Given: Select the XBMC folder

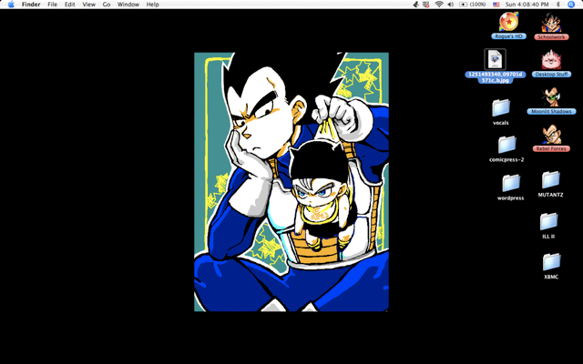Looking at the screenshot, I should point(550,262).
